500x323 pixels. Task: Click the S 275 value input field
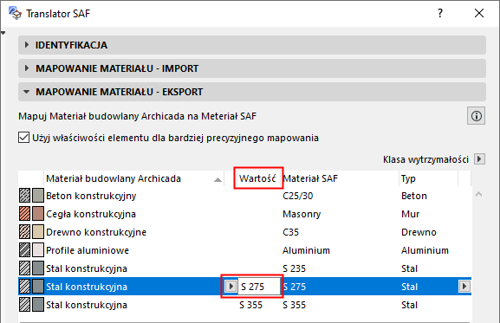(259, 287)
